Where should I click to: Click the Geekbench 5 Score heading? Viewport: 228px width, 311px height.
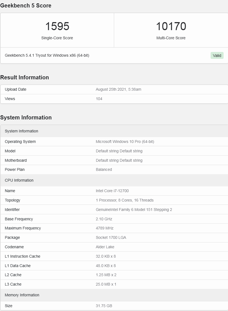pos(26,6)
